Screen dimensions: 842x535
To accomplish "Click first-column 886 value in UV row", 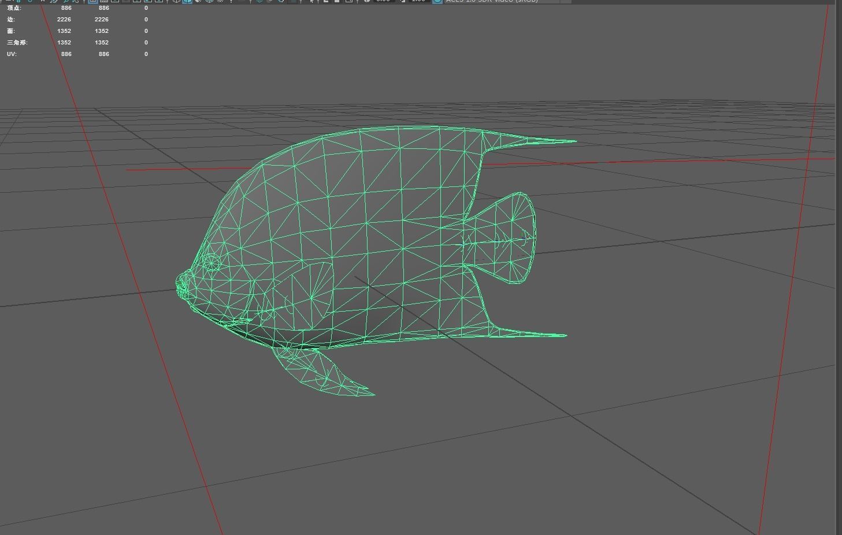I will 66,54.
